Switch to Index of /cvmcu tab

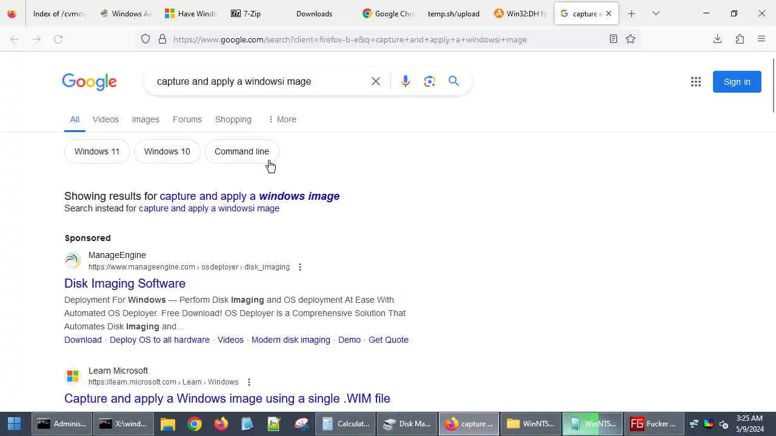coord(59,13)
